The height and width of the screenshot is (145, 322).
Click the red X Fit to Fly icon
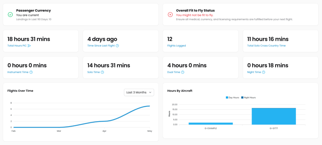[170, 14]
